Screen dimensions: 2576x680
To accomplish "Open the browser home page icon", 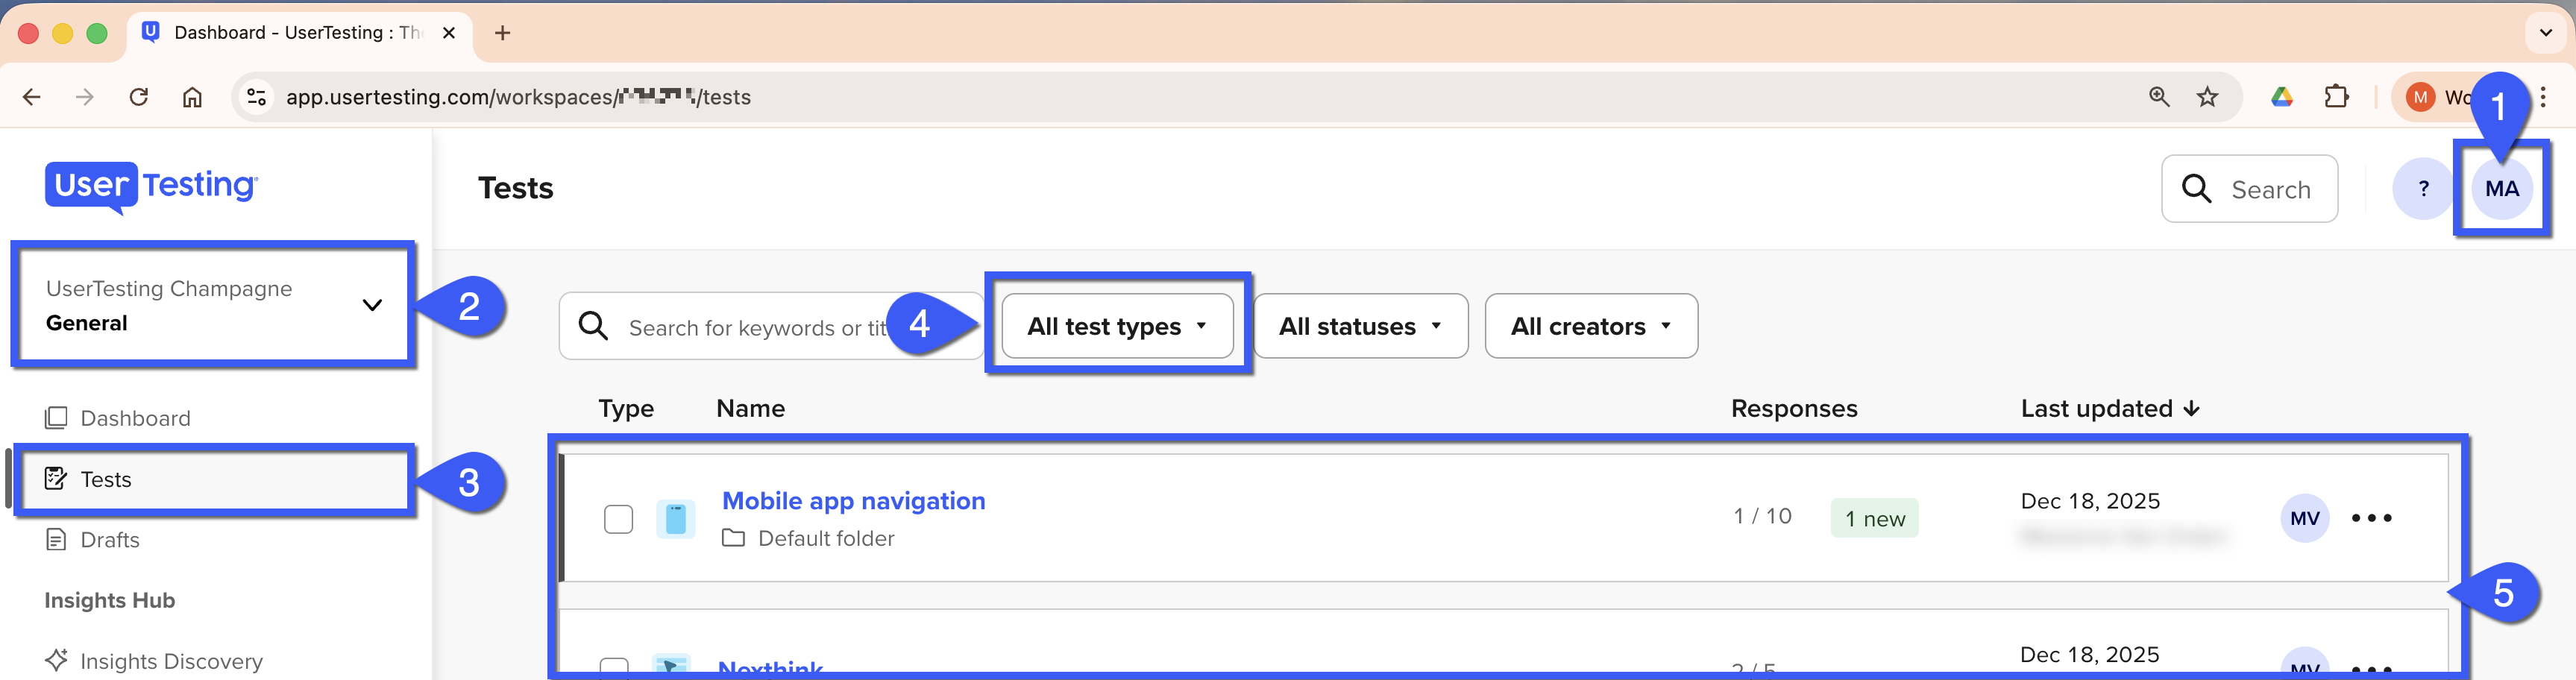I will click(192, 97).
